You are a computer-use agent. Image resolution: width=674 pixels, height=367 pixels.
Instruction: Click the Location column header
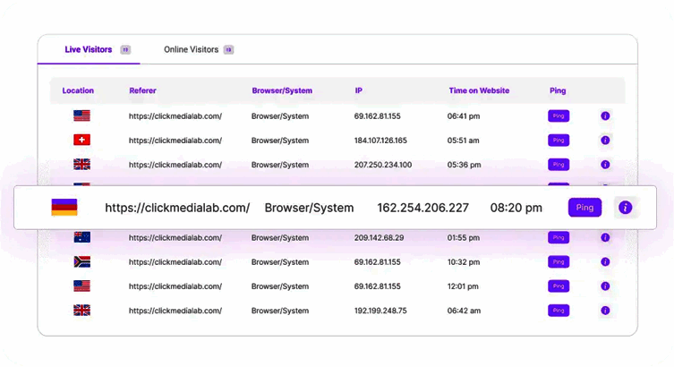[x=78, y=91]
